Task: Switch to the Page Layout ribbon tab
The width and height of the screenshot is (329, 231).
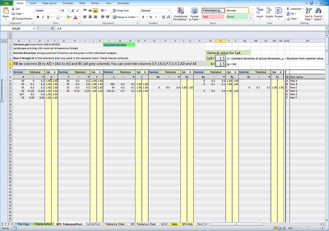Action: coord(49,3)
